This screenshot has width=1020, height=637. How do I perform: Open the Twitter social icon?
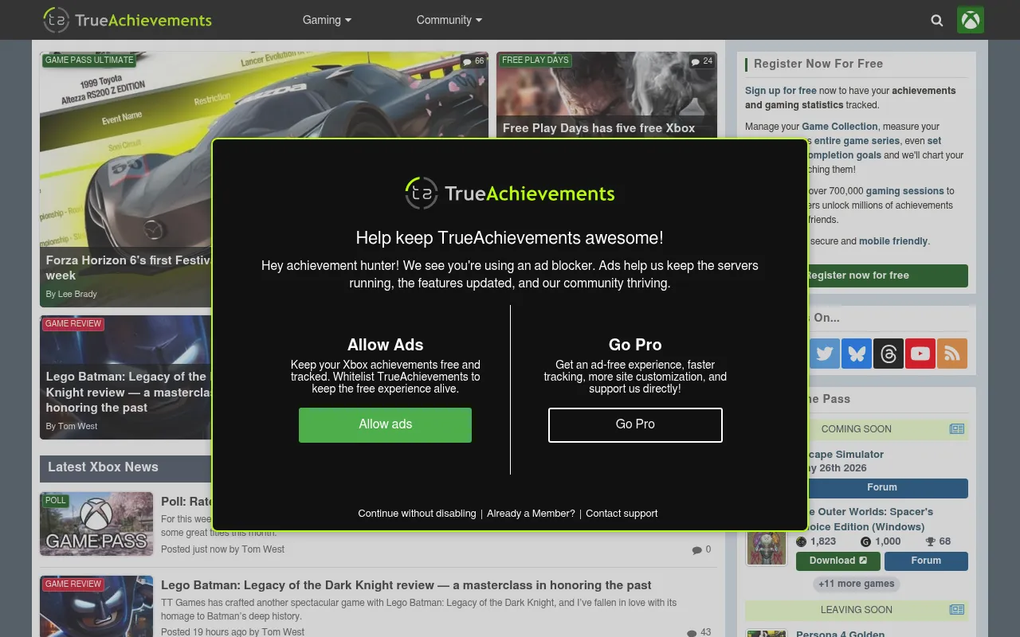pos(825,354)
